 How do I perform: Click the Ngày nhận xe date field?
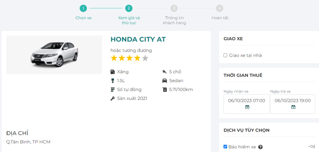tap(246, 101)
